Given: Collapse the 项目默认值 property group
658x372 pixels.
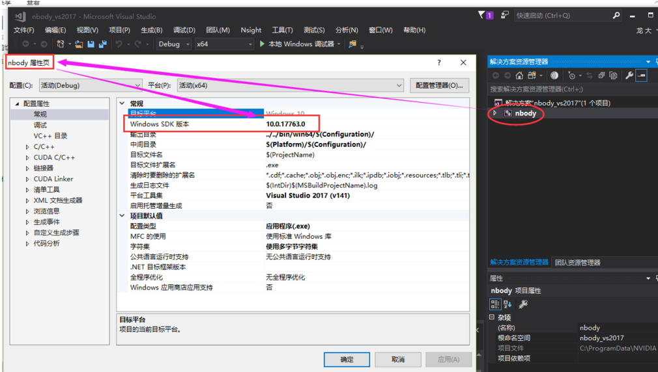Looking at the screenshot, I should tap(122, 215).
